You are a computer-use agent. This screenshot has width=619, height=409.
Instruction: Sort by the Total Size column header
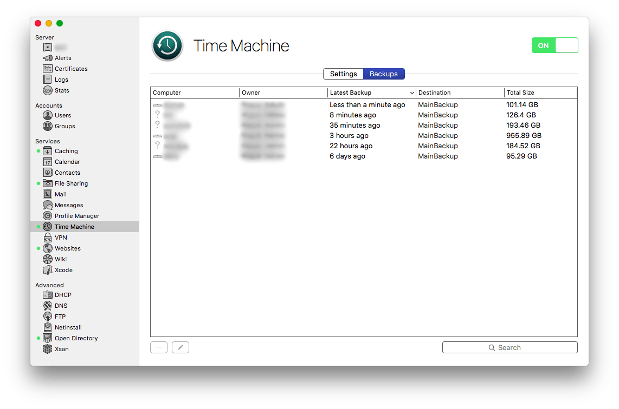click(x=541, y=93)
